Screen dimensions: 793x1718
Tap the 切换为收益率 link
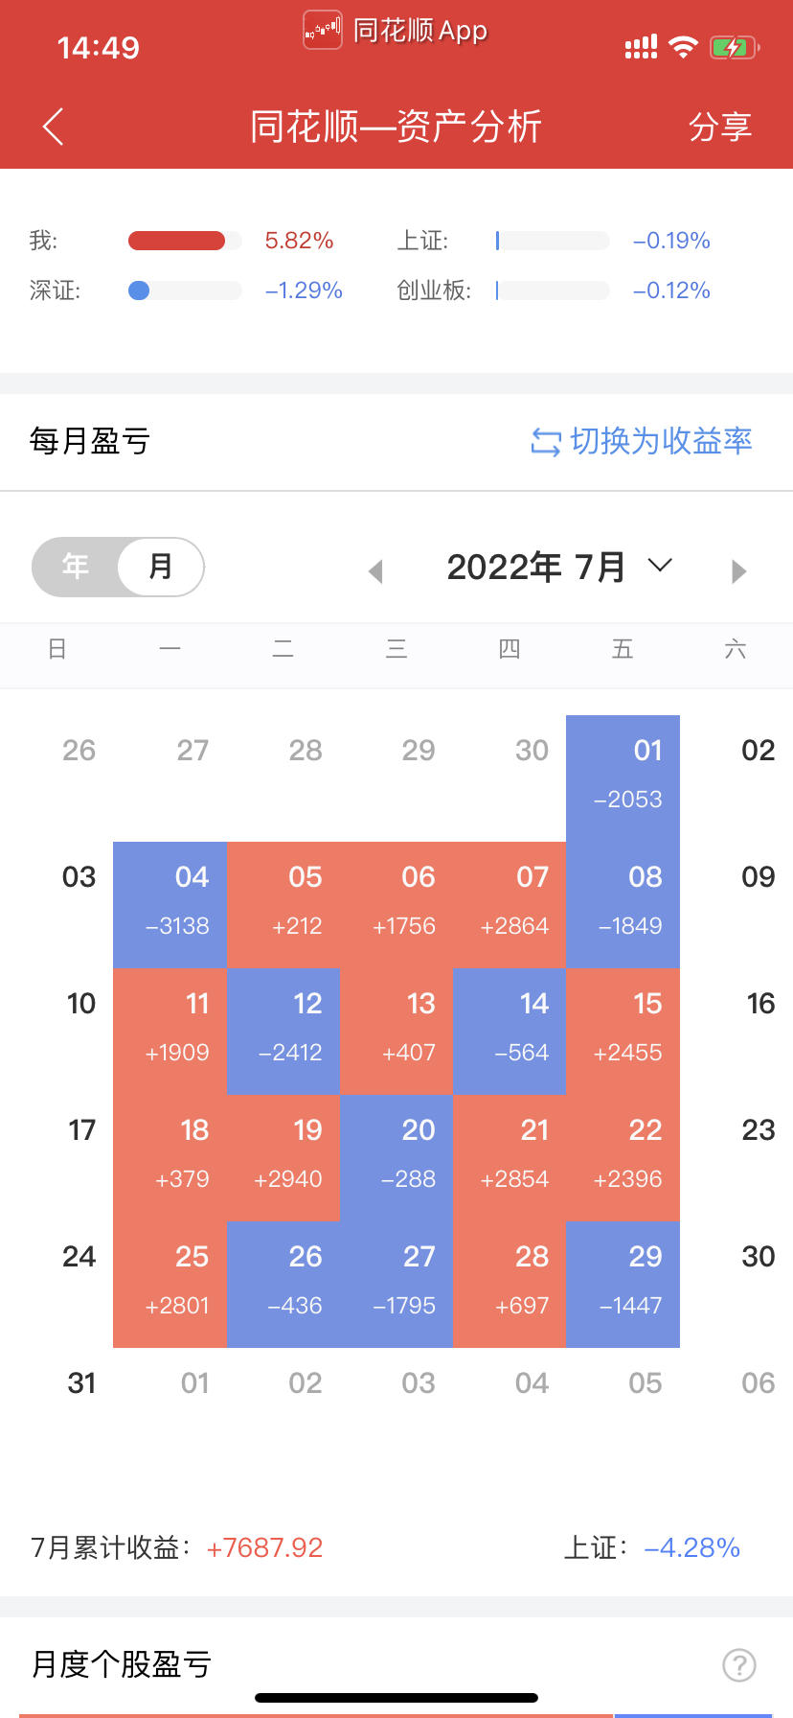tap(661, 441)
